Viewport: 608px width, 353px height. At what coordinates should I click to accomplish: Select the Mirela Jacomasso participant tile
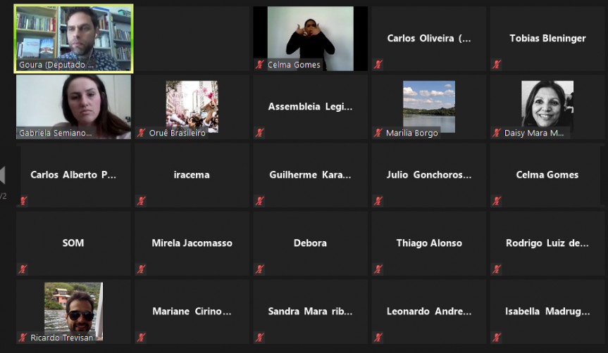click(x=192, y=243)
